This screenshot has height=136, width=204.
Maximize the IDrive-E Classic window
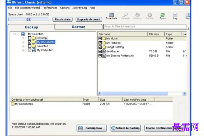(181, 2)
